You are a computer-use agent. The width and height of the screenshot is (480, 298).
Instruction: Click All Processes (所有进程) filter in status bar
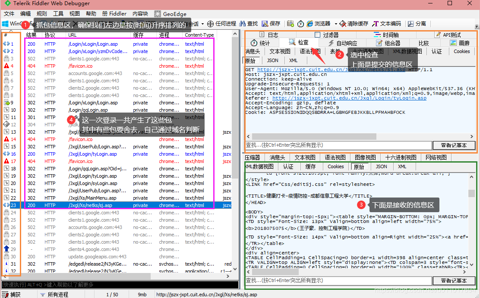[54, 295]
